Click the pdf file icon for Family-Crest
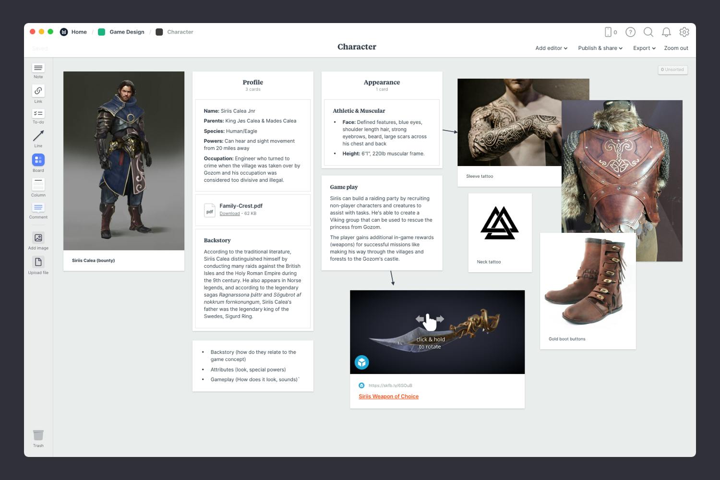Screen dimensions: 720x480 pos(210,210)
